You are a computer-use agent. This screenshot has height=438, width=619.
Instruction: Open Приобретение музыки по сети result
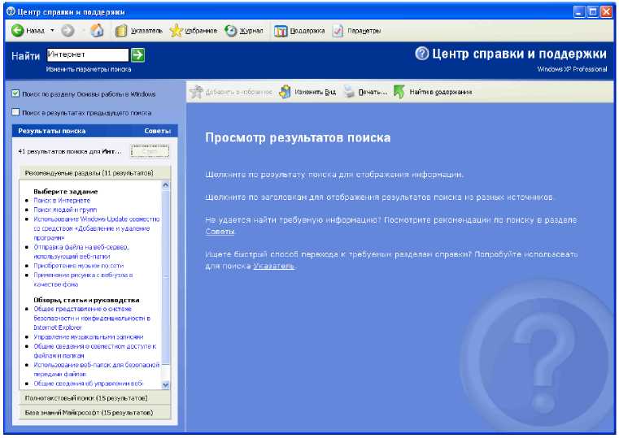79,266
